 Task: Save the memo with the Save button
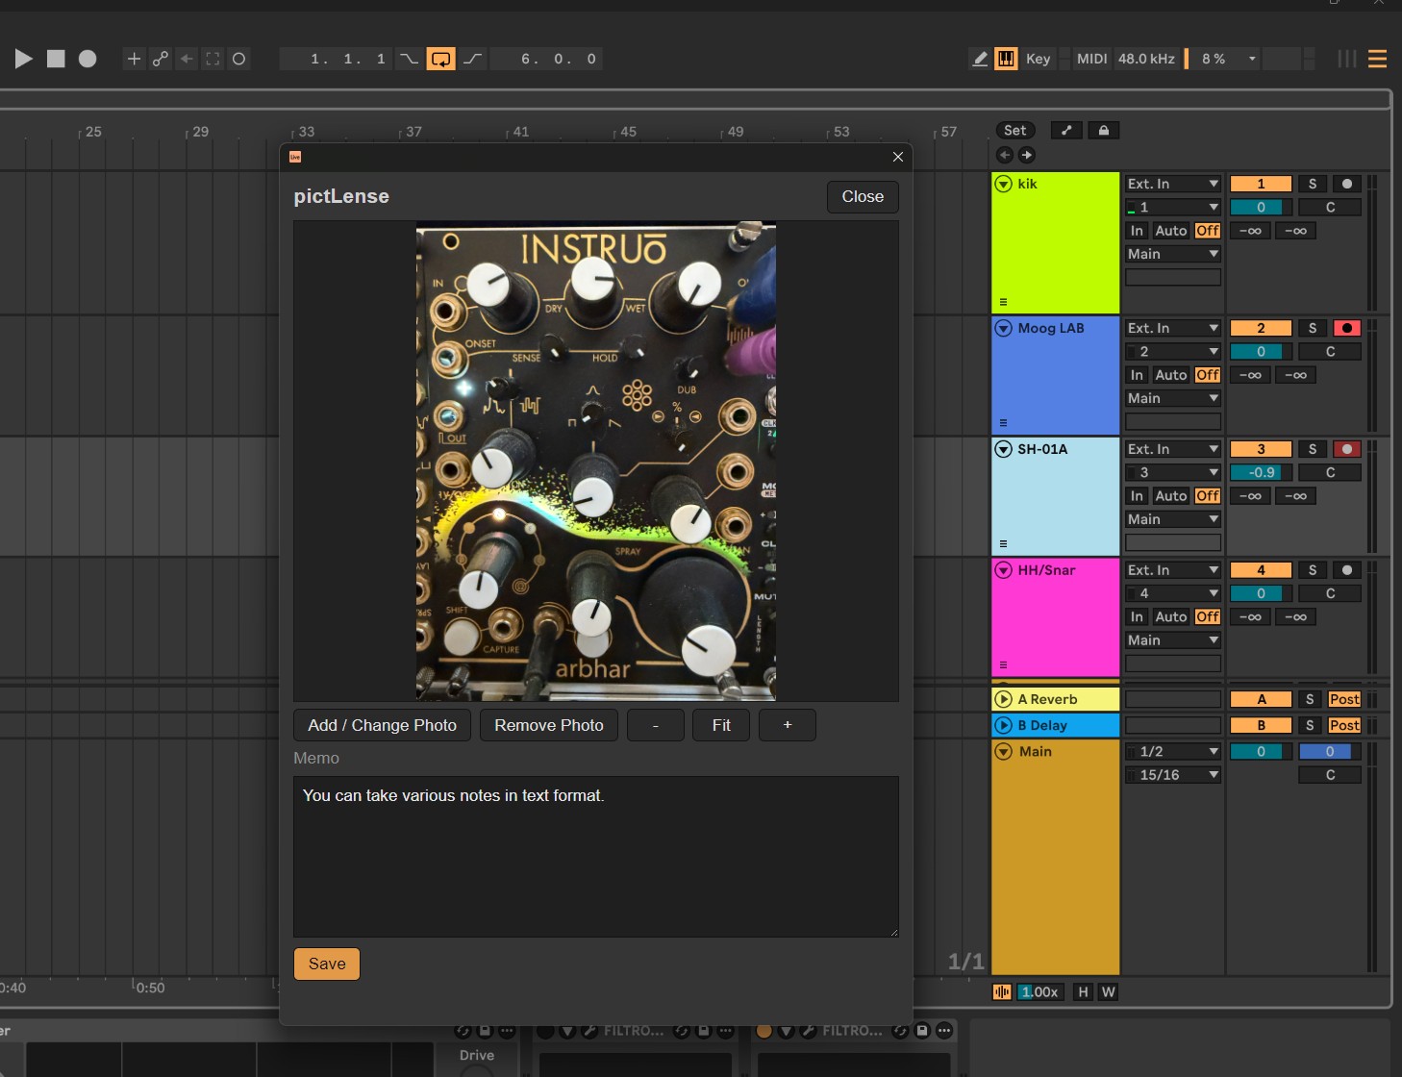pyautogui.click(x=327, y=964)
